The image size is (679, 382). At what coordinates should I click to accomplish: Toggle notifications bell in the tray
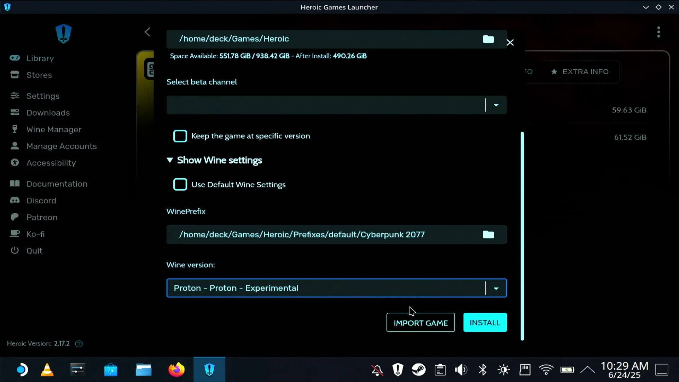click(x=377, y=370)
